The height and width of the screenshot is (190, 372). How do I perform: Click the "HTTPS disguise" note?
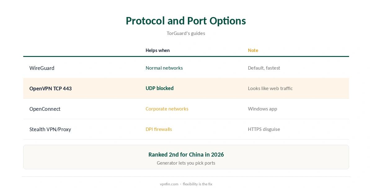[x=264, y=129]
